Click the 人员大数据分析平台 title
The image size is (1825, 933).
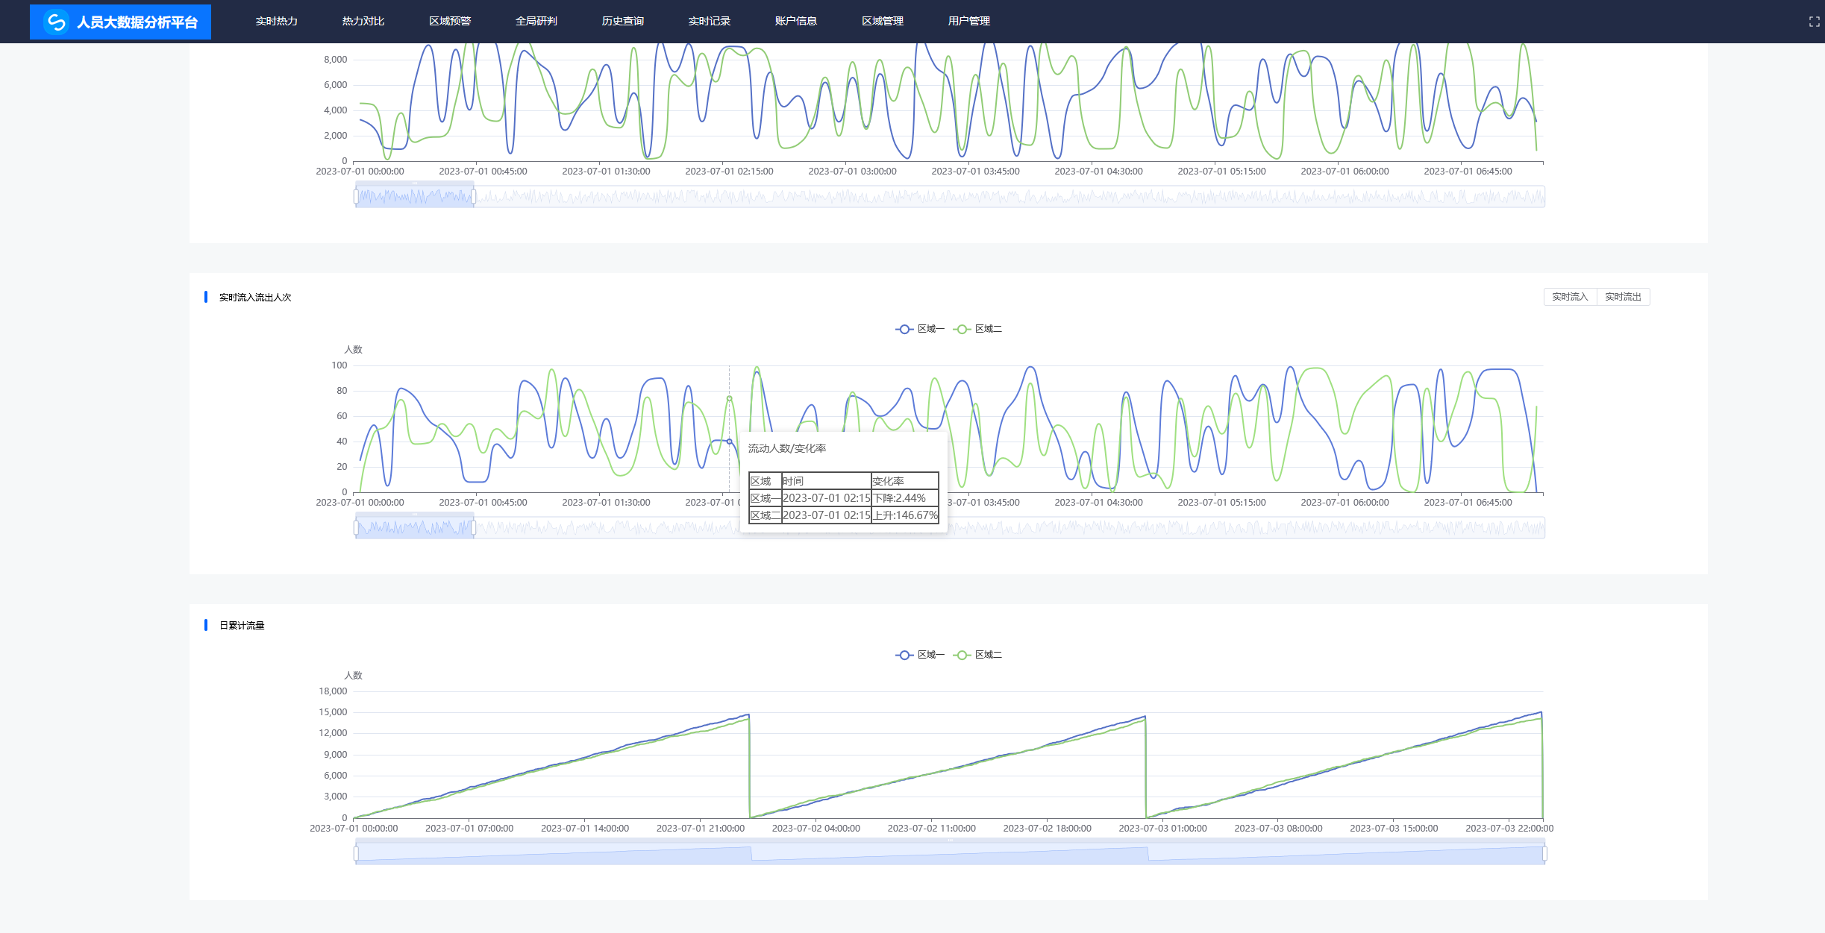click(137, 22)
